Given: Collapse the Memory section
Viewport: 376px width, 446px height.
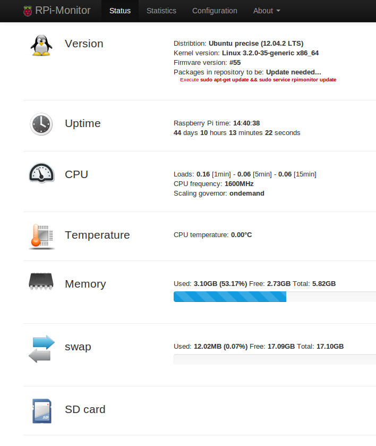Looking at the screenshot, I should pos(85,284).
